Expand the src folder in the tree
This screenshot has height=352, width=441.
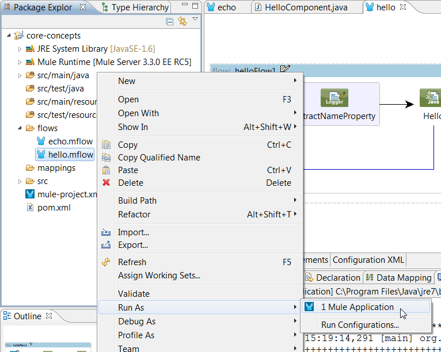[x=20, y=181]
